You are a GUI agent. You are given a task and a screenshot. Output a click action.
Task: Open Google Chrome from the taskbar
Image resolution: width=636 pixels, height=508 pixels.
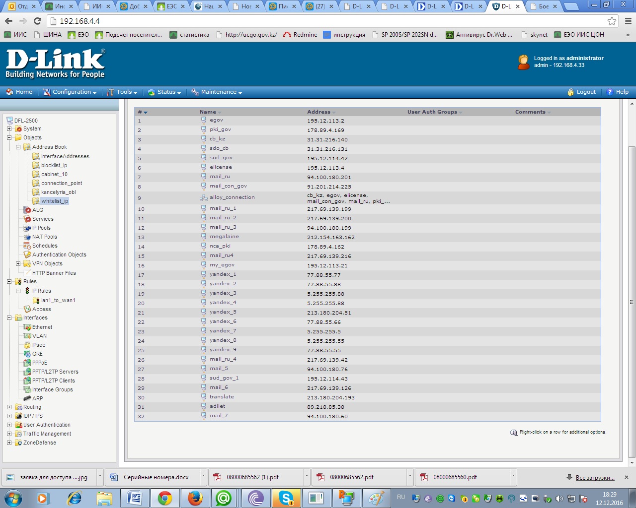165,498
